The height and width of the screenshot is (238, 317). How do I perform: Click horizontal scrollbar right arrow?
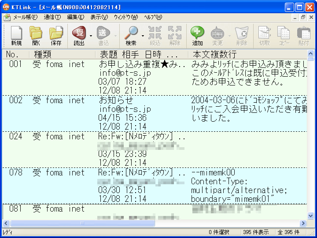pos(303,223)
